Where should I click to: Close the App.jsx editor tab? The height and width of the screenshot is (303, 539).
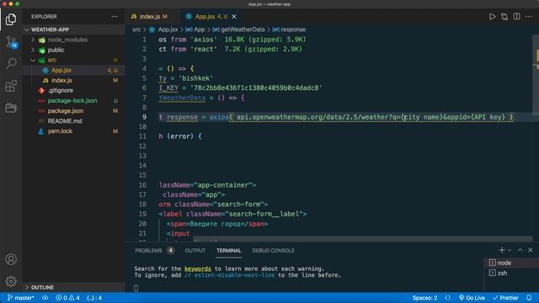pyautogui.click(x=234, y=17)
